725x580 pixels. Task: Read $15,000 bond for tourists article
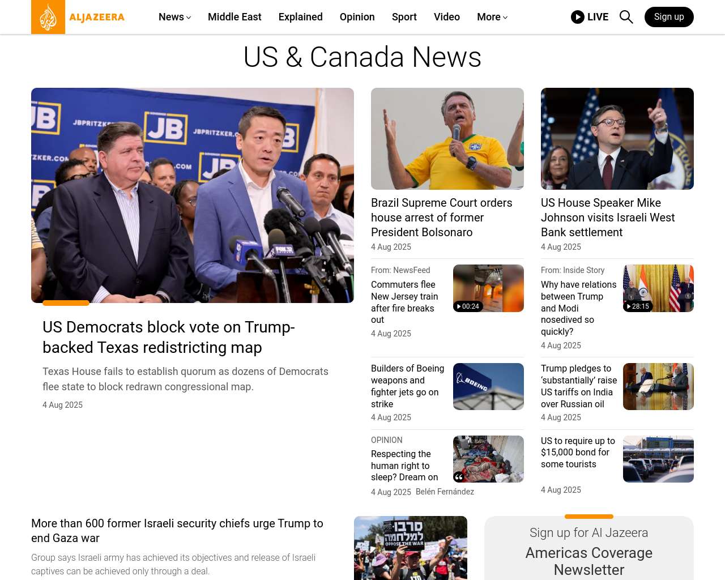point(578,453)
